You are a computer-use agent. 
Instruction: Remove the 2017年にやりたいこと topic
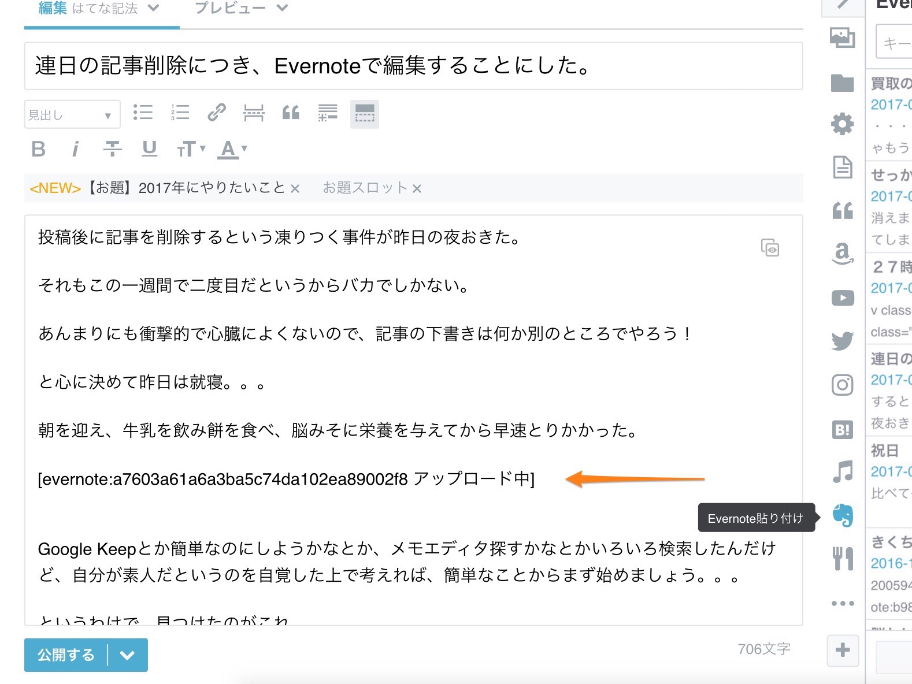pos(295,188)
